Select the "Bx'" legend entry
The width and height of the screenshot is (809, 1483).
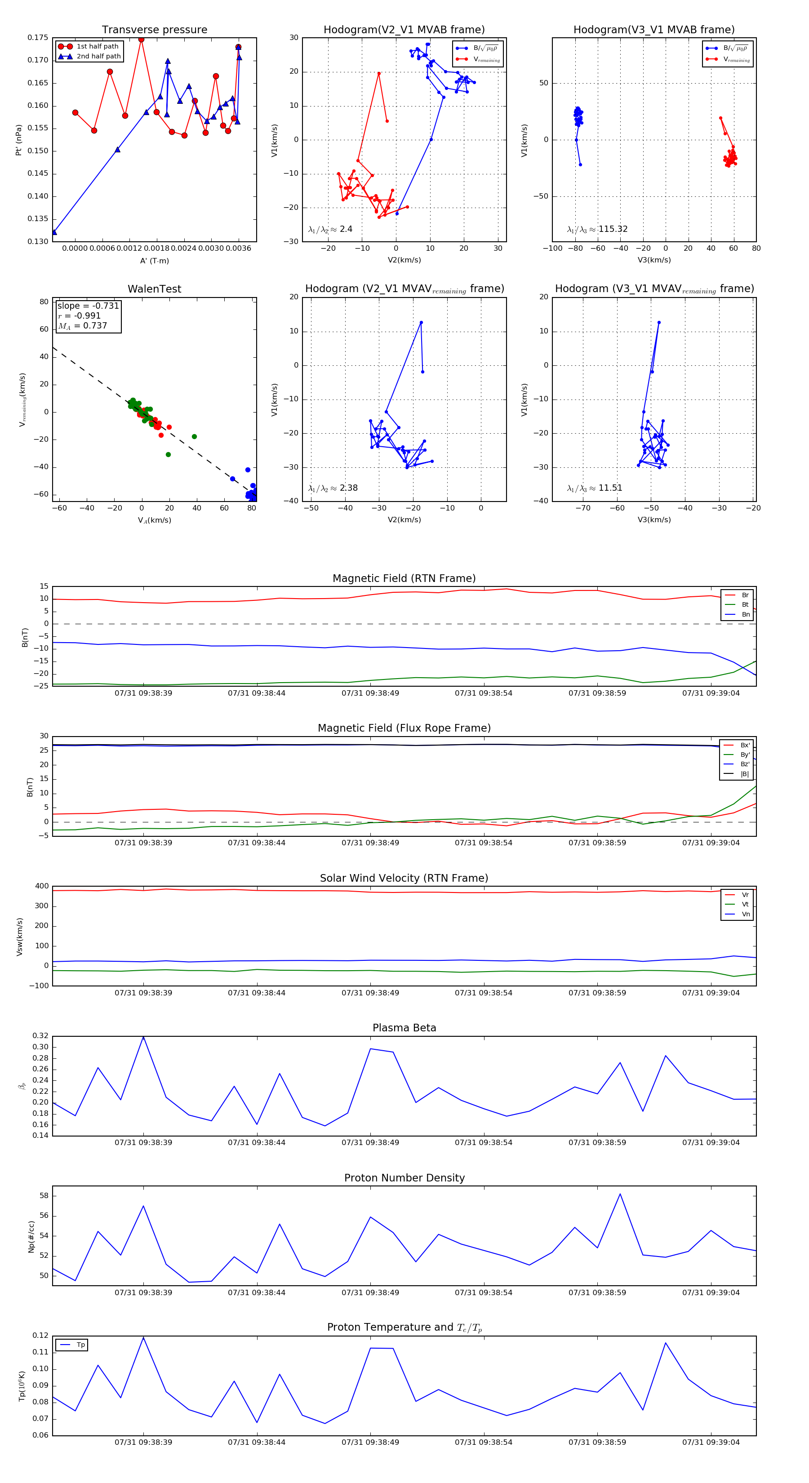[x=737, y=745]
